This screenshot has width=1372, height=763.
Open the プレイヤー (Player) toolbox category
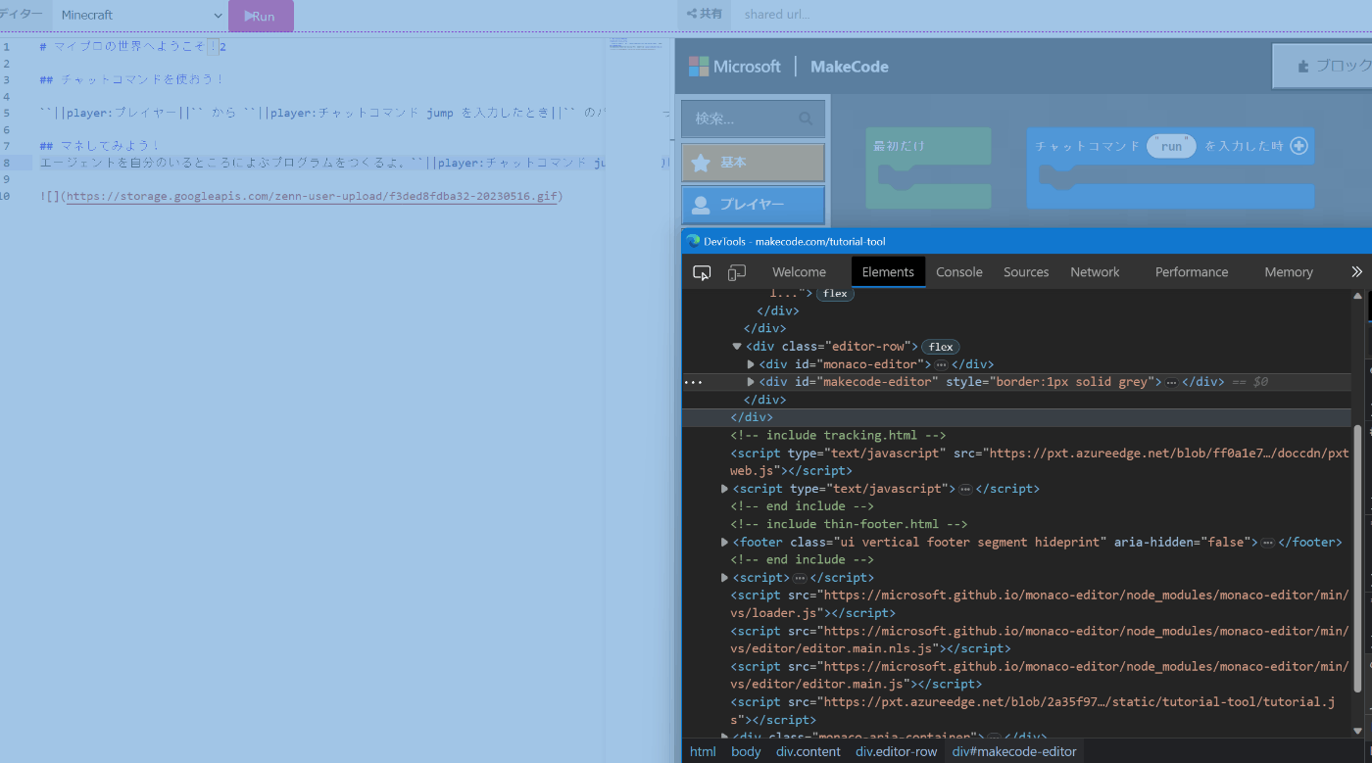[753, 205]
